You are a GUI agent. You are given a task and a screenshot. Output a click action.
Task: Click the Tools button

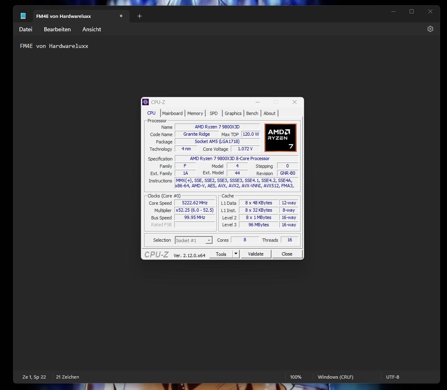pyautogui.click(x=221, y=254)
